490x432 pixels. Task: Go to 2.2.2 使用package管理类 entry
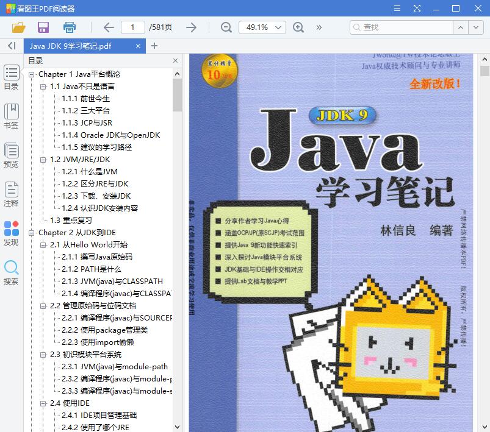coord(105,330)
